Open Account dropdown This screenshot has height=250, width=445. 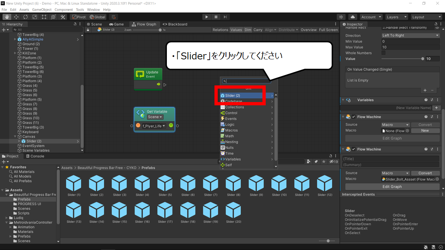pyautogui.click(x=371, y=17)
